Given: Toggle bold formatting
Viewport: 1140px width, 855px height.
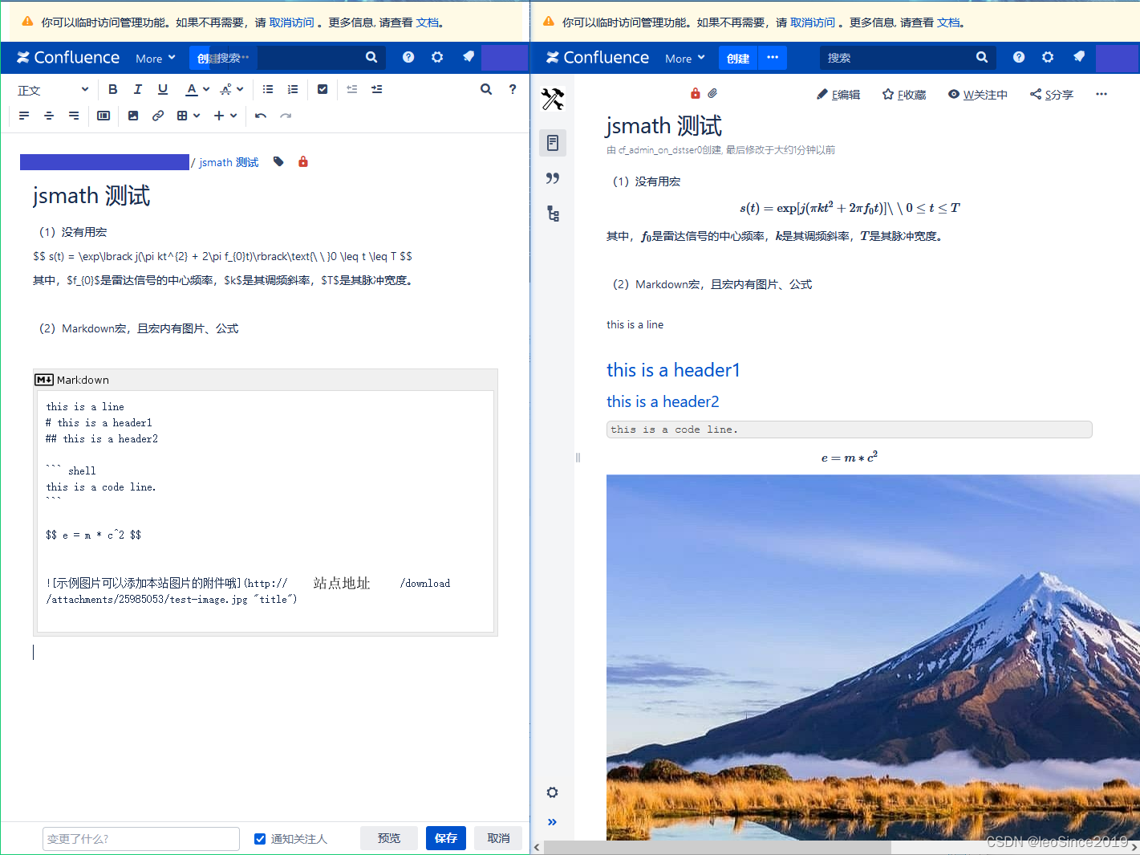Looking at the screenshot, I should point(112,89).
